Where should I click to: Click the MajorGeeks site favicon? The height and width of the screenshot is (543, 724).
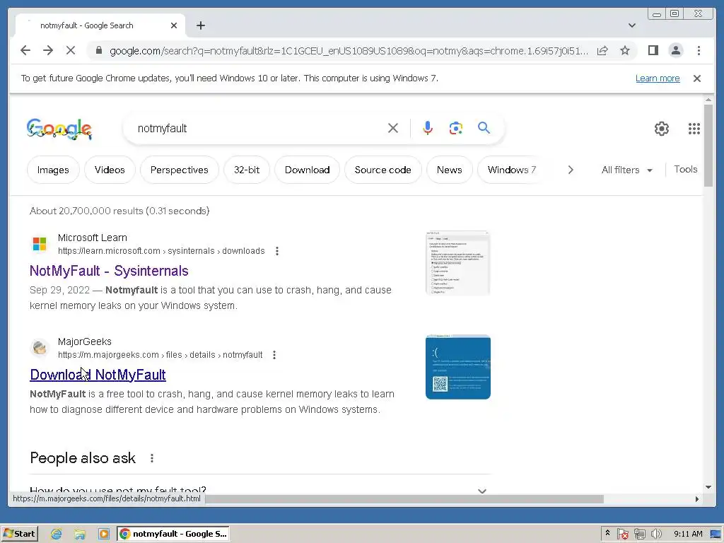[40, 347]
